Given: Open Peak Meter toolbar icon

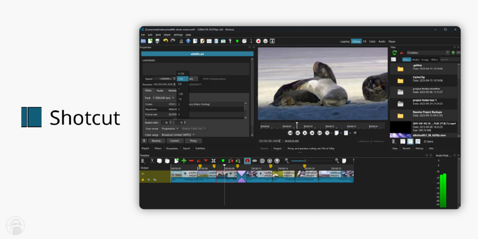Looking at the screenshot, I should pos(181,41).
